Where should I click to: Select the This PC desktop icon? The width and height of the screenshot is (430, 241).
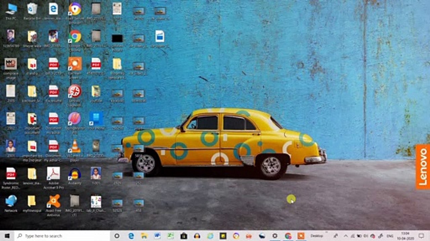(x=11, y=11)
